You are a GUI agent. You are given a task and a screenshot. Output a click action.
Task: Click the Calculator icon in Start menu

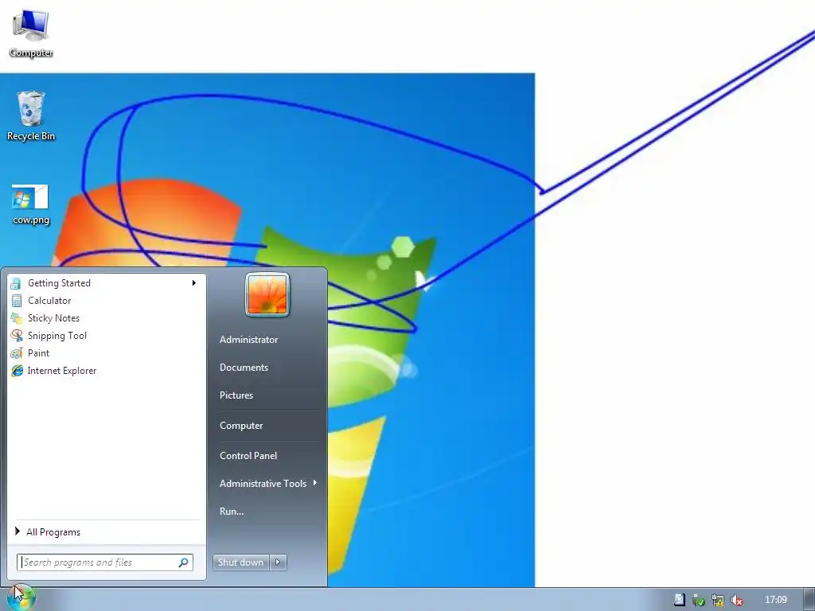point(16,301)
